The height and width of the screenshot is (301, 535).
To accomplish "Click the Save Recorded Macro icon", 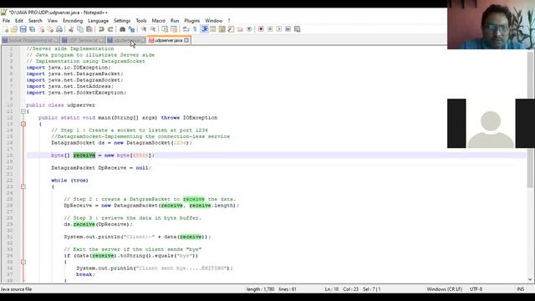I will pyautogui.click(x=298, y=29).
